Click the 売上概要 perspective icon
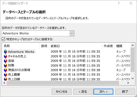 (6, 75)
